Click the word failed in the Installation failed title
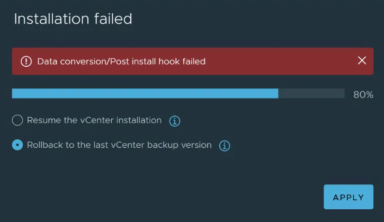The width and height of the screenshot is (384, 222). 113,19
